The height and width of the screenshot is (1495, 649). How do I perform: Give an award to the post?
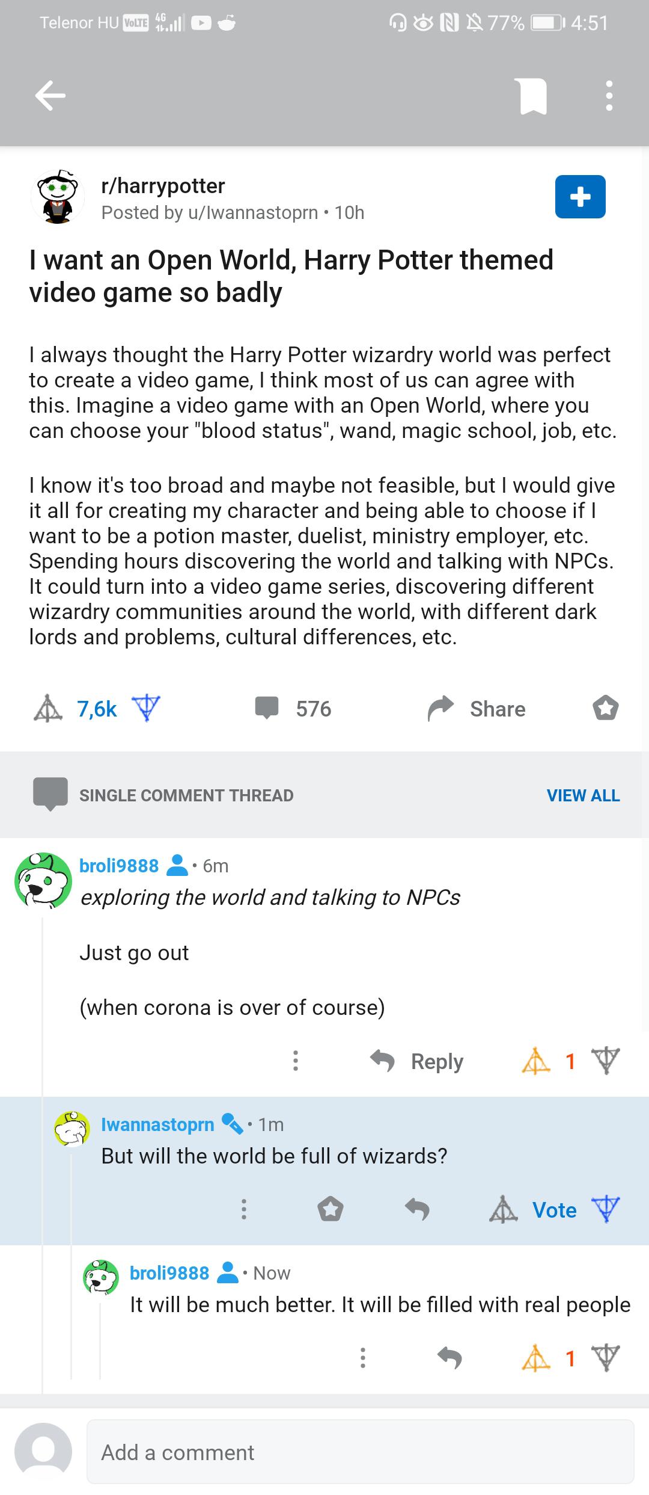[x=605, y=708]
